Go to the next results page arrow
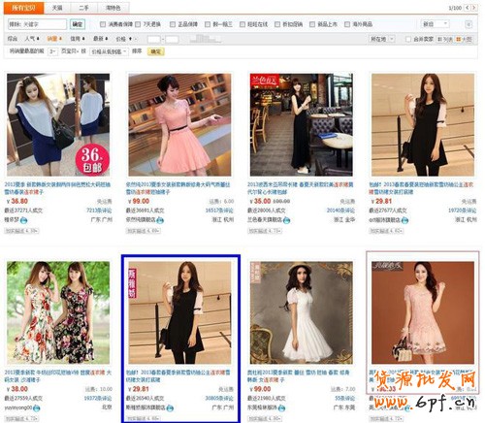Screen dimensions: 485x423 coord(474,8)
